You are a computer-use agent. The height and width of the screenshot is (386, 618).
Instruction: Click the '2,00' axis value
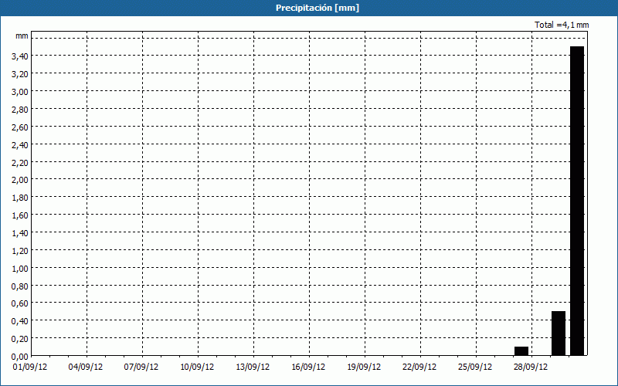(x=20, y=180)
